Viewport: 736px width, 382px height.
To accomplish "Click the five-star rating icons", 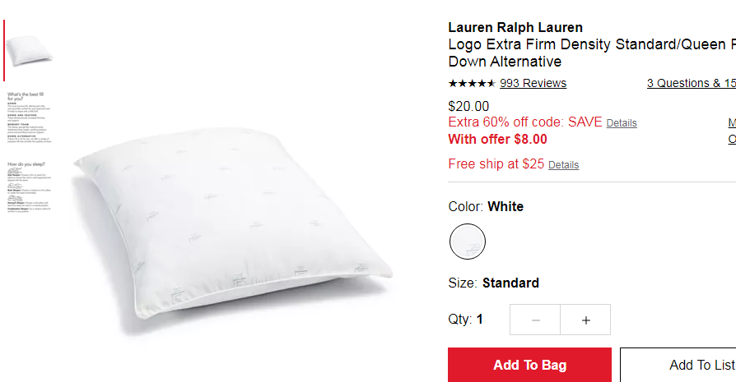I will tap(472, 83).
